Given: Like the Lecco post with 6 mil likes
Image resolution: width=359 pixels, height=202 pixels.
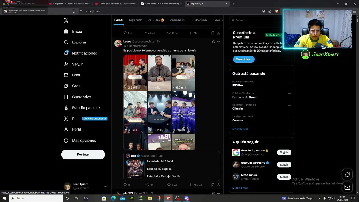Looking at the screenshot, I should click(x=172, y=185).
